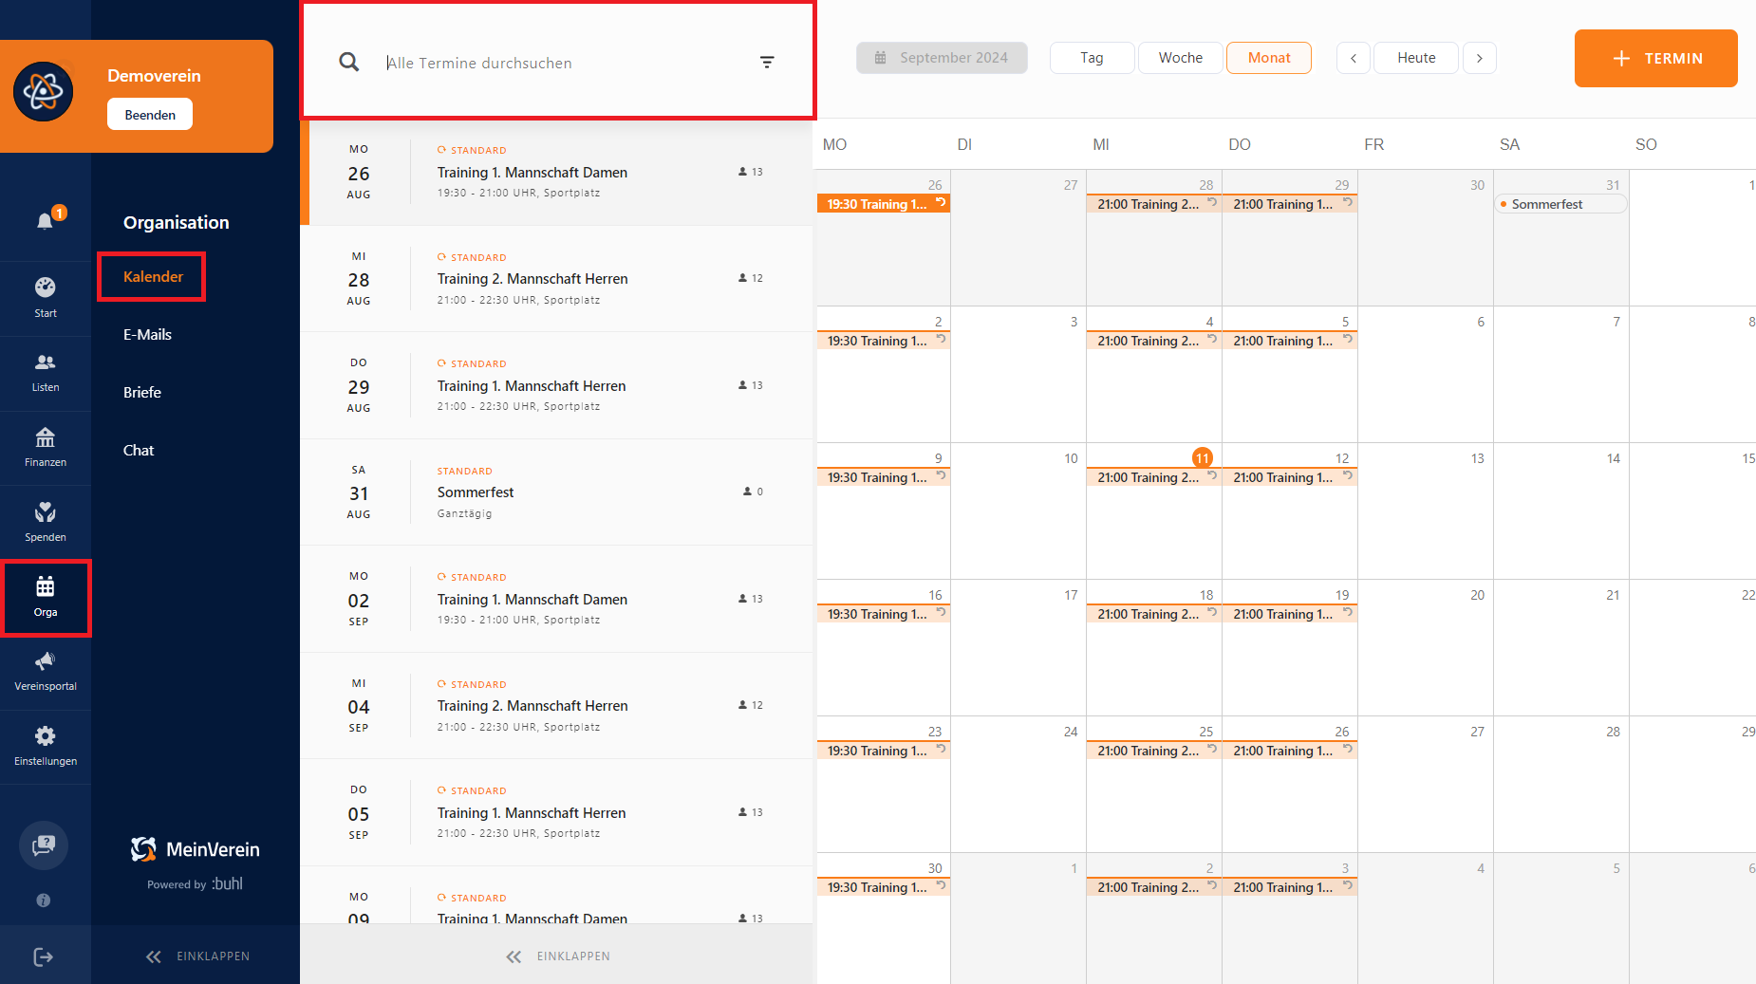Click 21:00 Training 2 event on Wednesday 28

[x=1154, y=203]
